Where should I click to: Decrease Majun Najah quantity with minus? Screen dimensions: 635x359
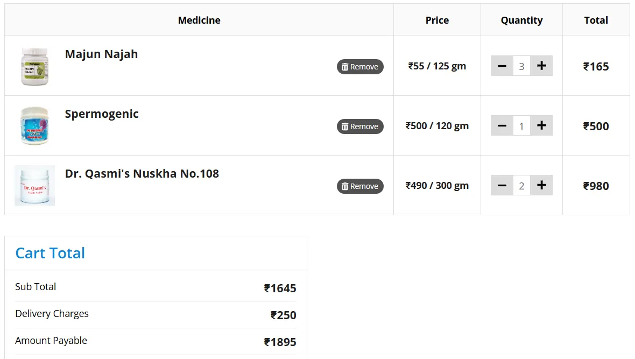coord(502,66)
